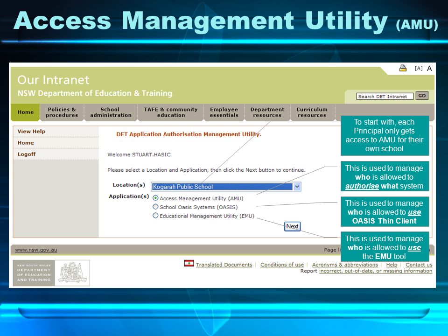Click the Our Intranet heading
The height and width of the screenshot is (336, 448).
tap(53, 80)
